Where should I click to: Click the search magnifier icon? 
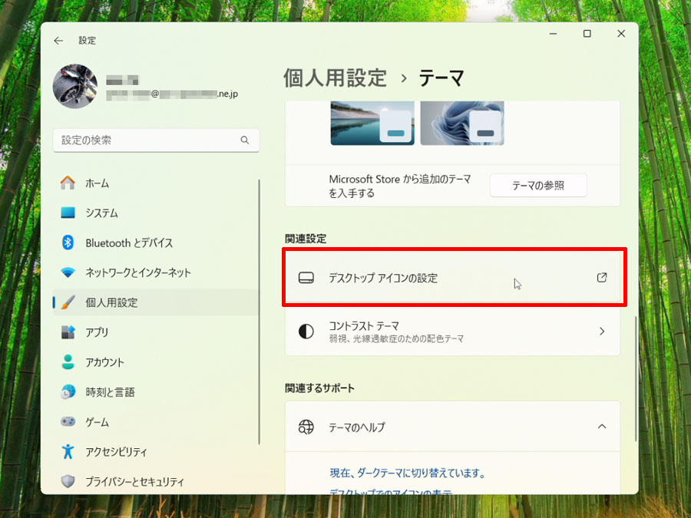tap(245, 140)
